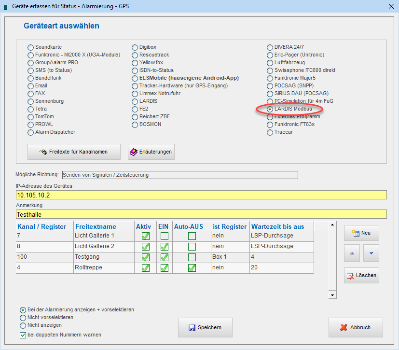Delete the selected row with Löschen

[361, 275]
